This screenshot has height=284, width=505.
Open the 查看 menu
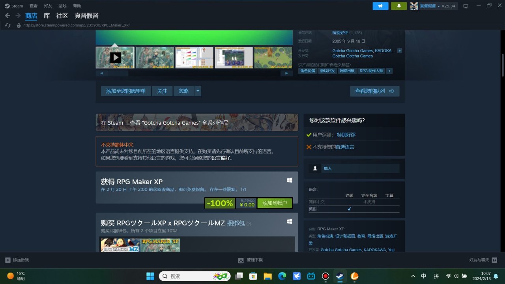tap(34, 6)
